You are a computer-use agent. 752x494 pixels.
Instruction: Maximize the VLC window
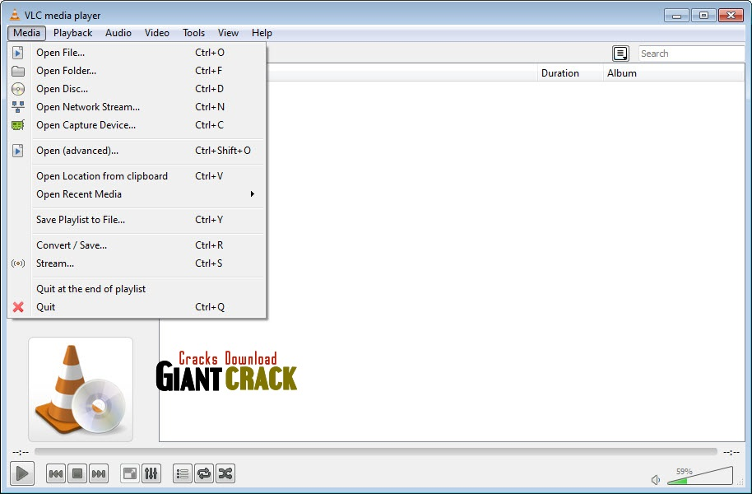pyautogui.click(x=703, y=16)
